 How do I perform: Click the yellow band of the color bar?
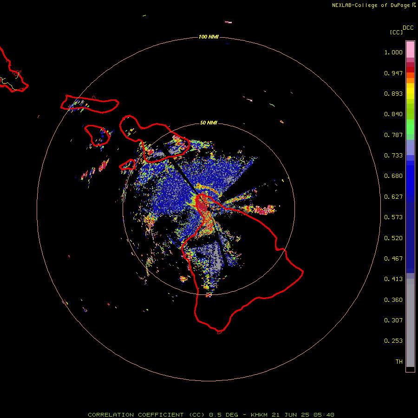click(x=410, y=91)
